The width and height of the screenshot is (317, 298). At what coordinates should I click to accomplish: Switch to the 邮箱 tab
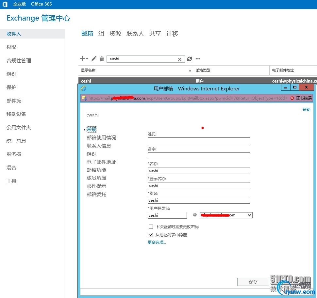(87, 34)
